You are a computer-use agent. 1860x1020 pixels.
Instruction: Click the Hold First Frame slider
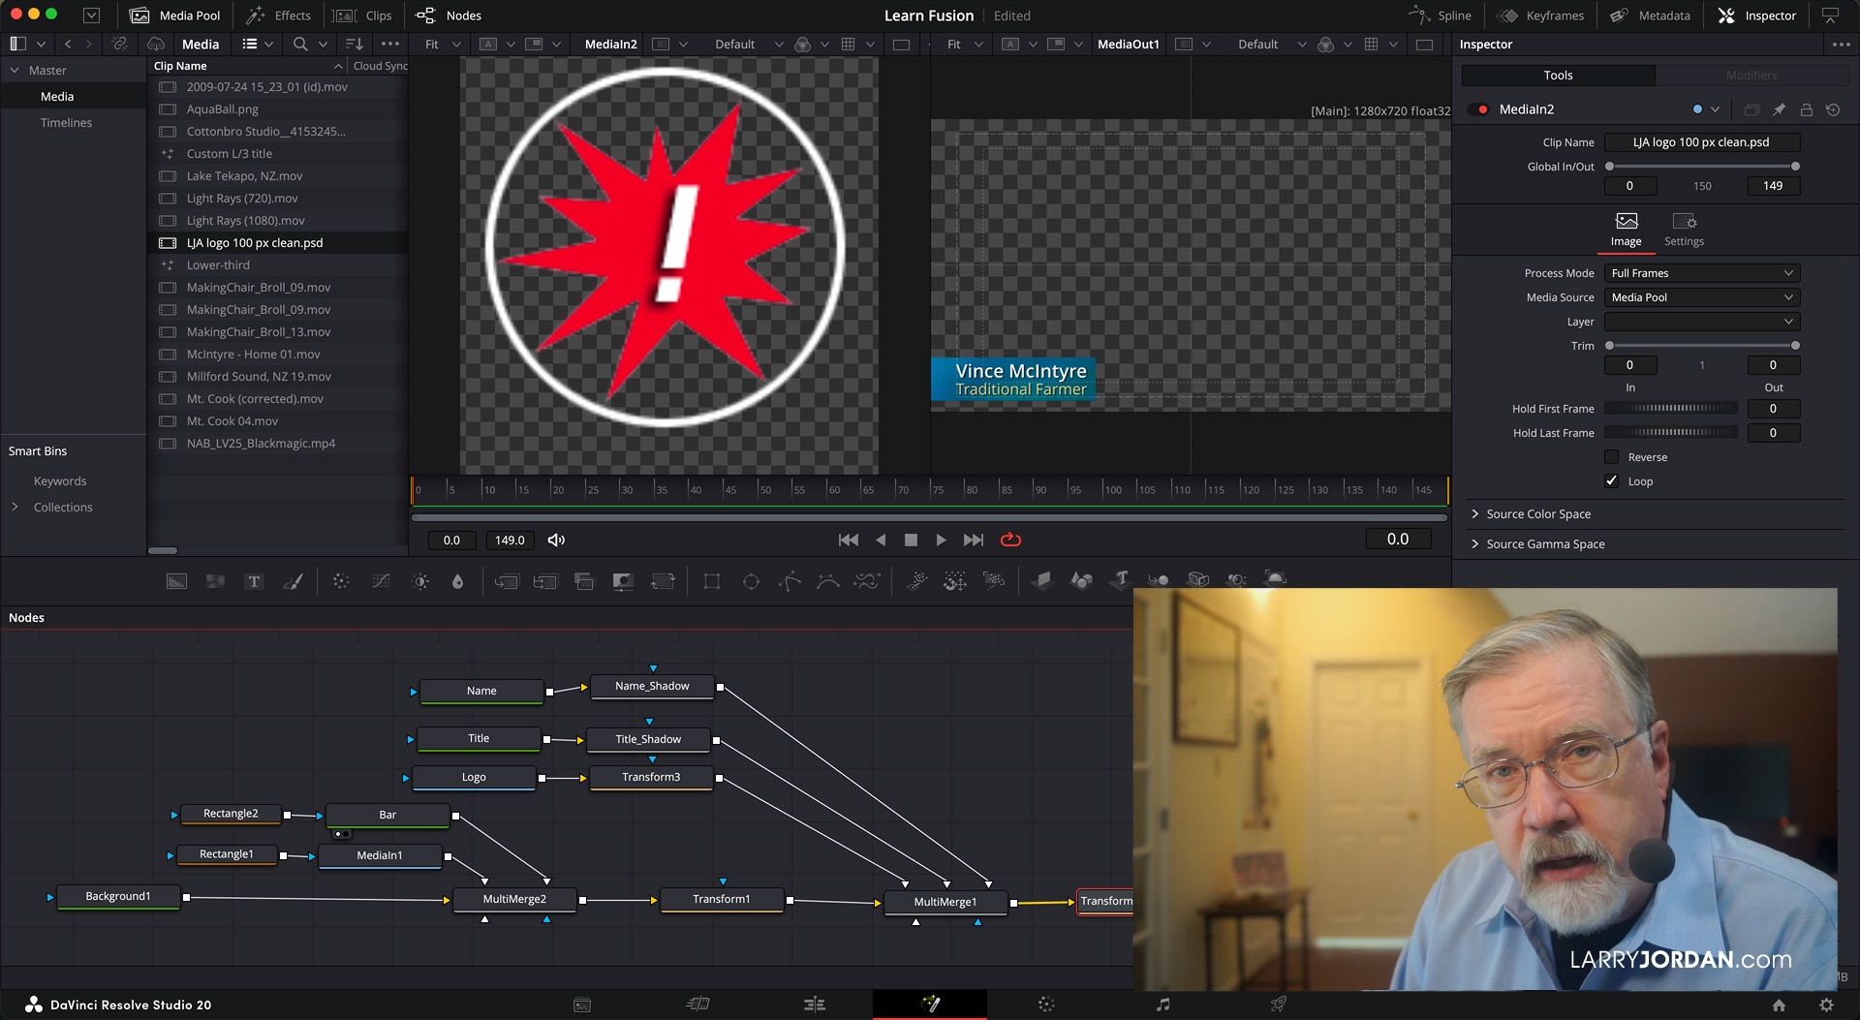(x=1671, y=409)
